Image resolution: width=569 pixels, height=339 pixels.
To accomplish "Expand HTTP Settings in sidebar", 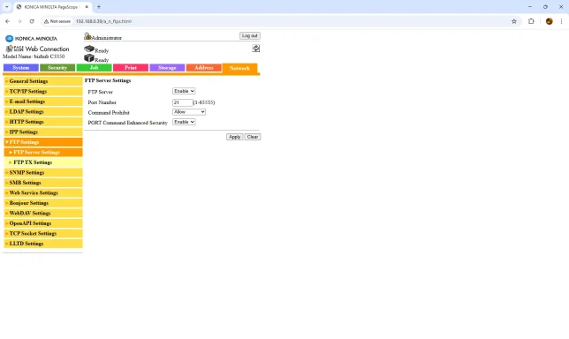I will pyautogui.click(x=43, y=122).
